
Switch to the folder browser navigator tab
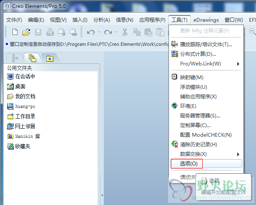[33, 58]
